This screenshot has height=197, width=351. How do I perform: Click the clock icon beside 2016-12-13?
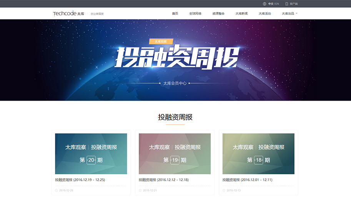224,190
